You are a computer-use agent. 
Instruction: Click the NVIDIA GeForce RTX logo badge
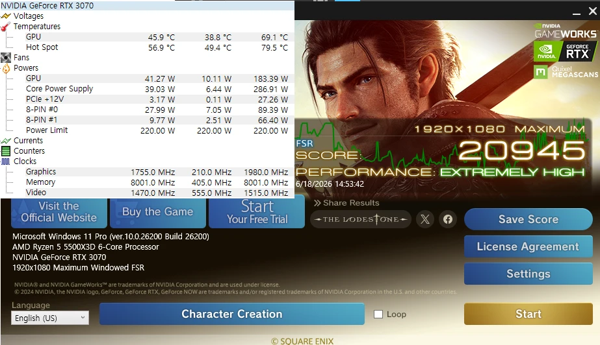point(565,51)
